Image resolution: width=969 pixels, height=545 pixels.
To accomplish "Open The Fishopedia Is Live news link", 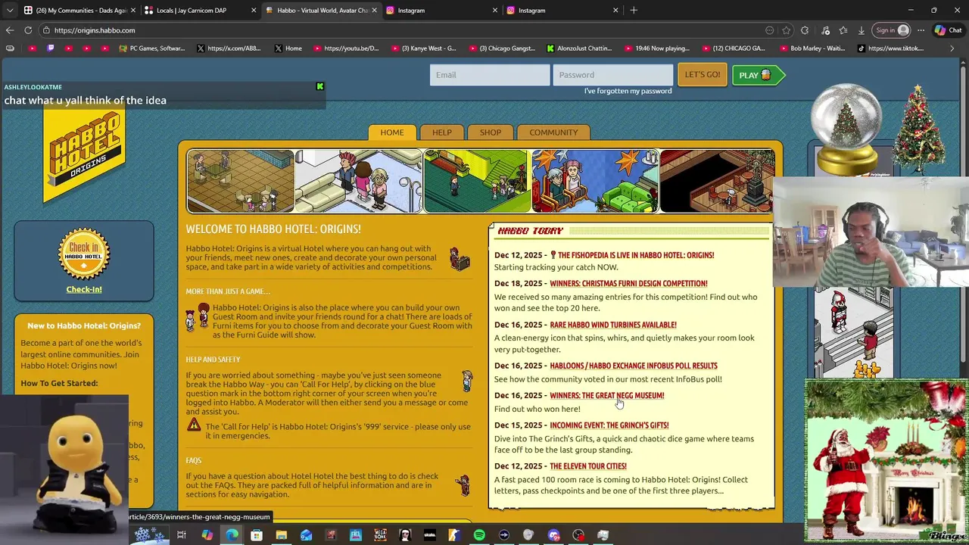I will tap(636, 255).
